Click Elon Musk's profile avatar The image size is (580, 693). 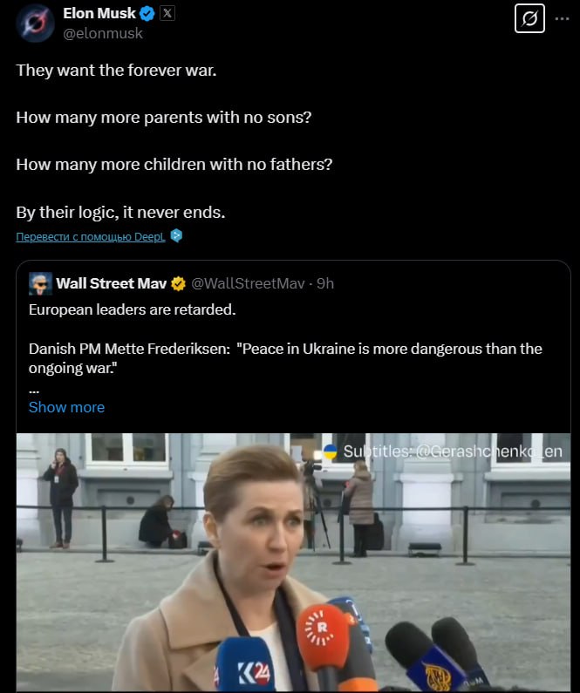point(35,23)
